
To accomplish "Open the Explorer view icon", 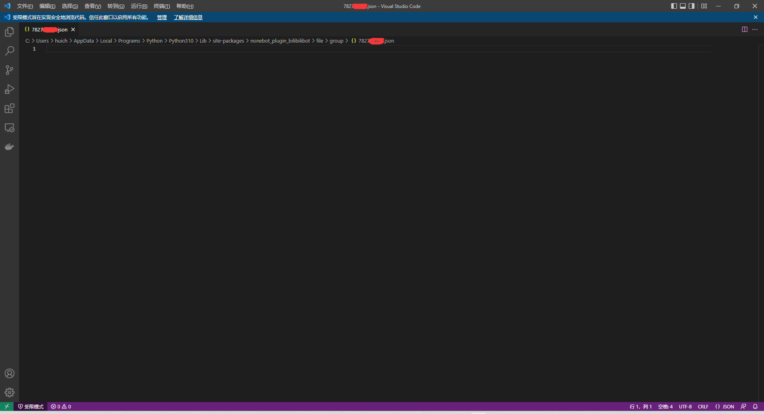I will [x=9, y=31].
